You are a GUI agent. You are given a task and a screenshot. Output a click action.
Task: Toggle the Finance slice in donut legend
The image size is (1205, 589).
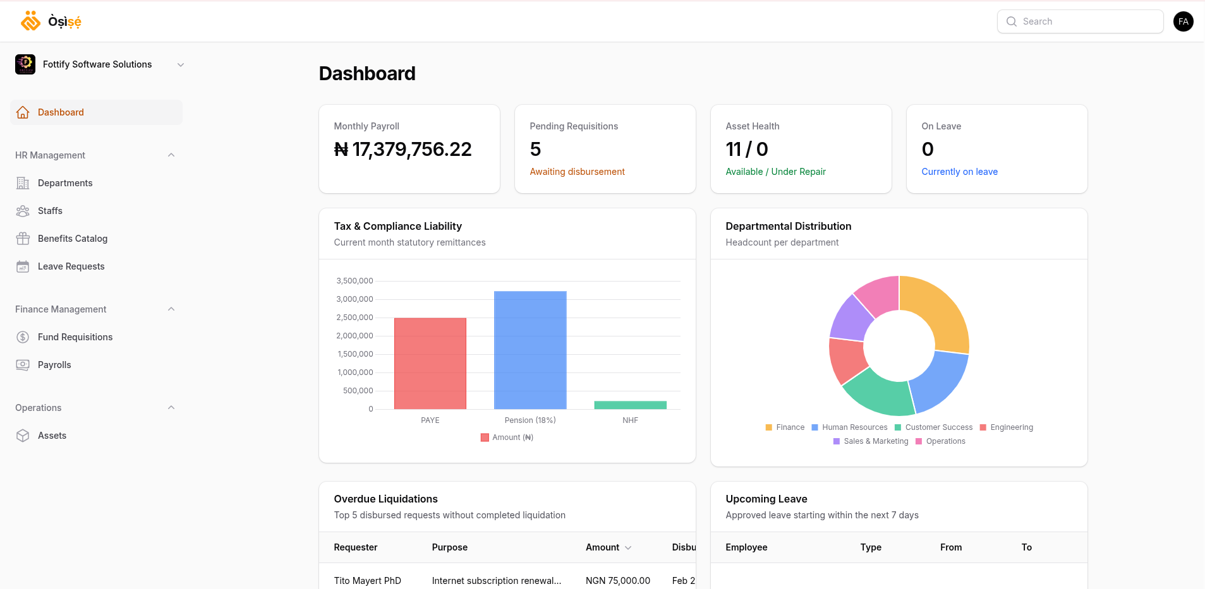[785, 427]
